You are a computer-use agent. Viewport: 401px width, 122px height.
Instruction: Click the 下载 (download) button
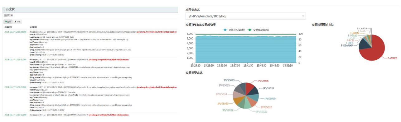click(17, 22)
